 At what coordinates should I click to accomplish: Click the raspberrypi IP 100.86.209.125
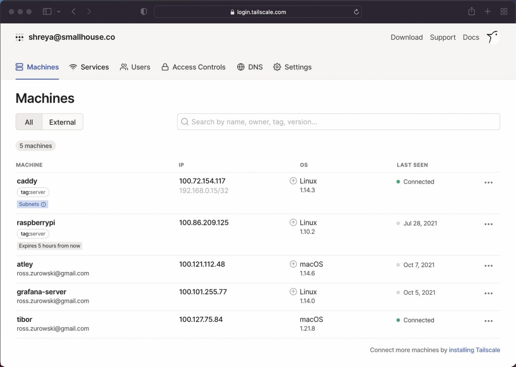coord(204,223)
